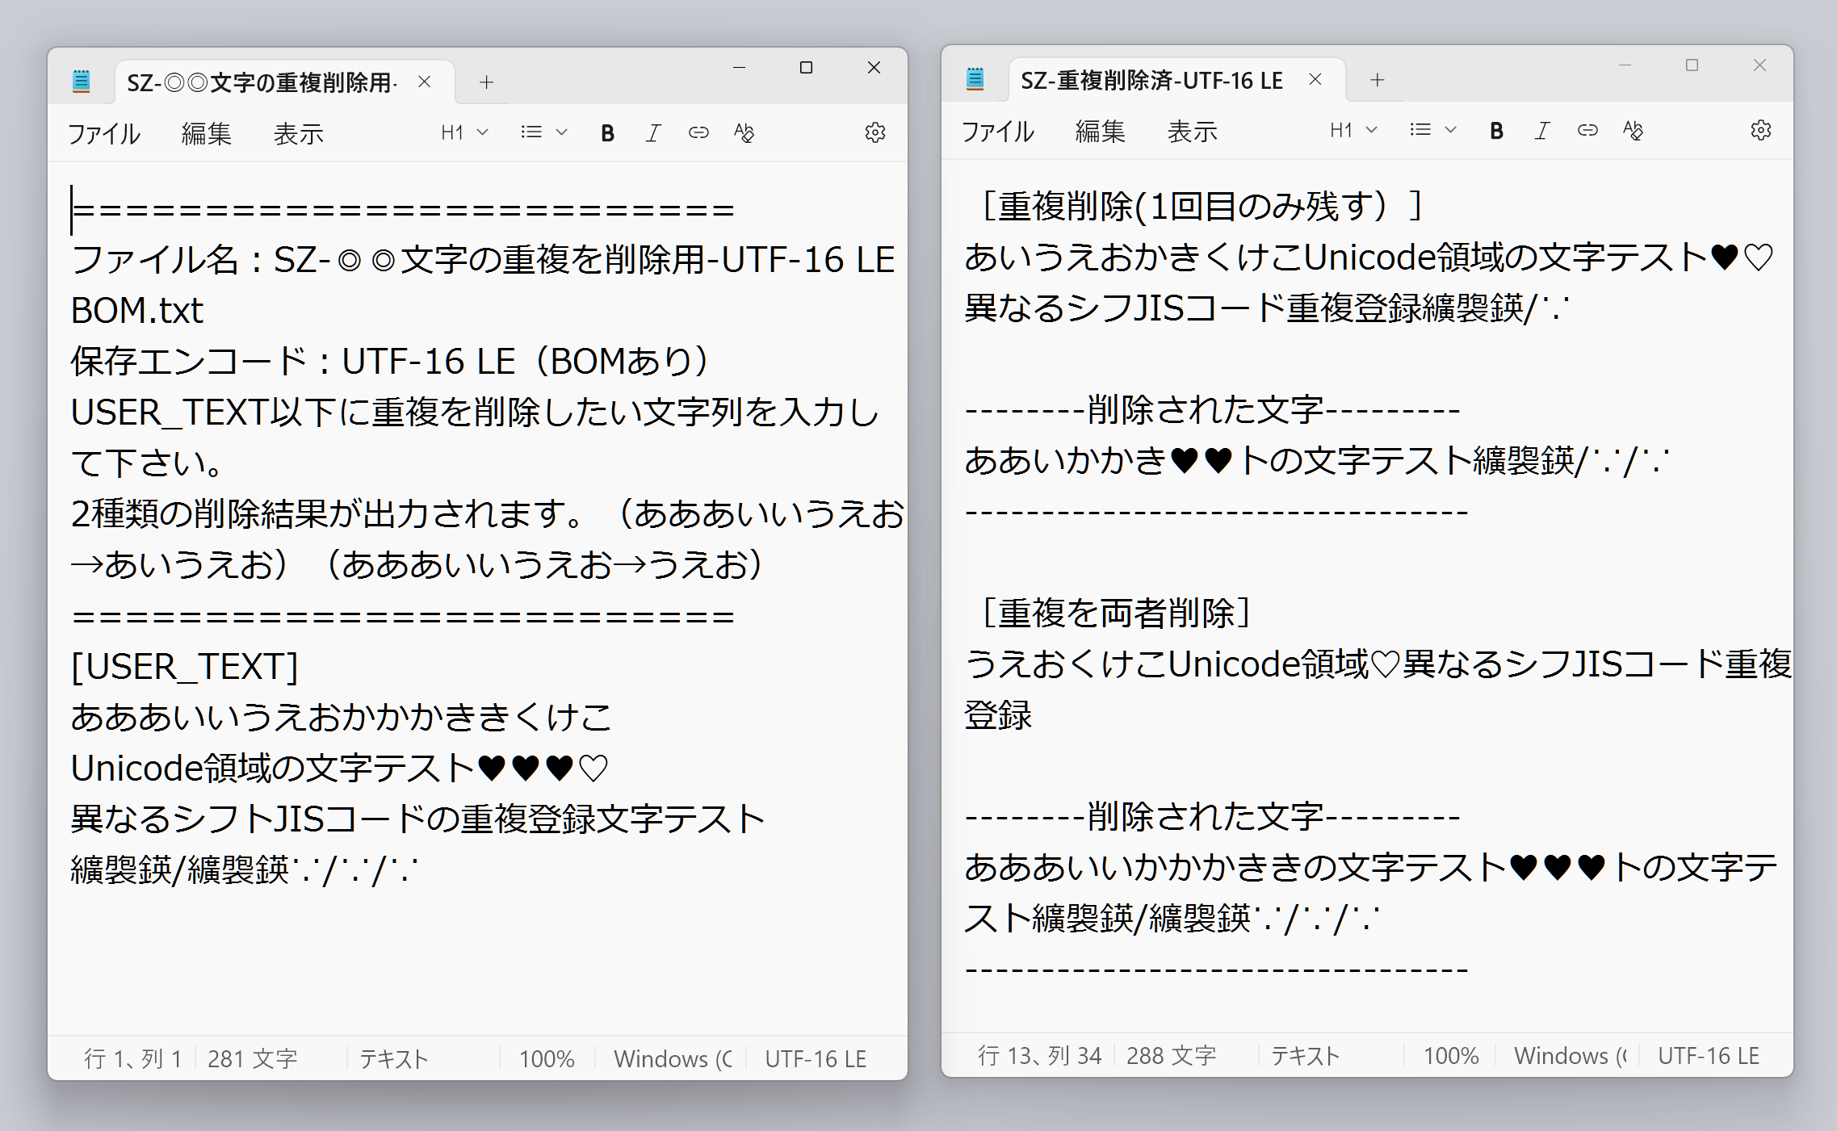Insert link using the left window toolbar
1837x1131 pixels.
(x=698, y=132)
